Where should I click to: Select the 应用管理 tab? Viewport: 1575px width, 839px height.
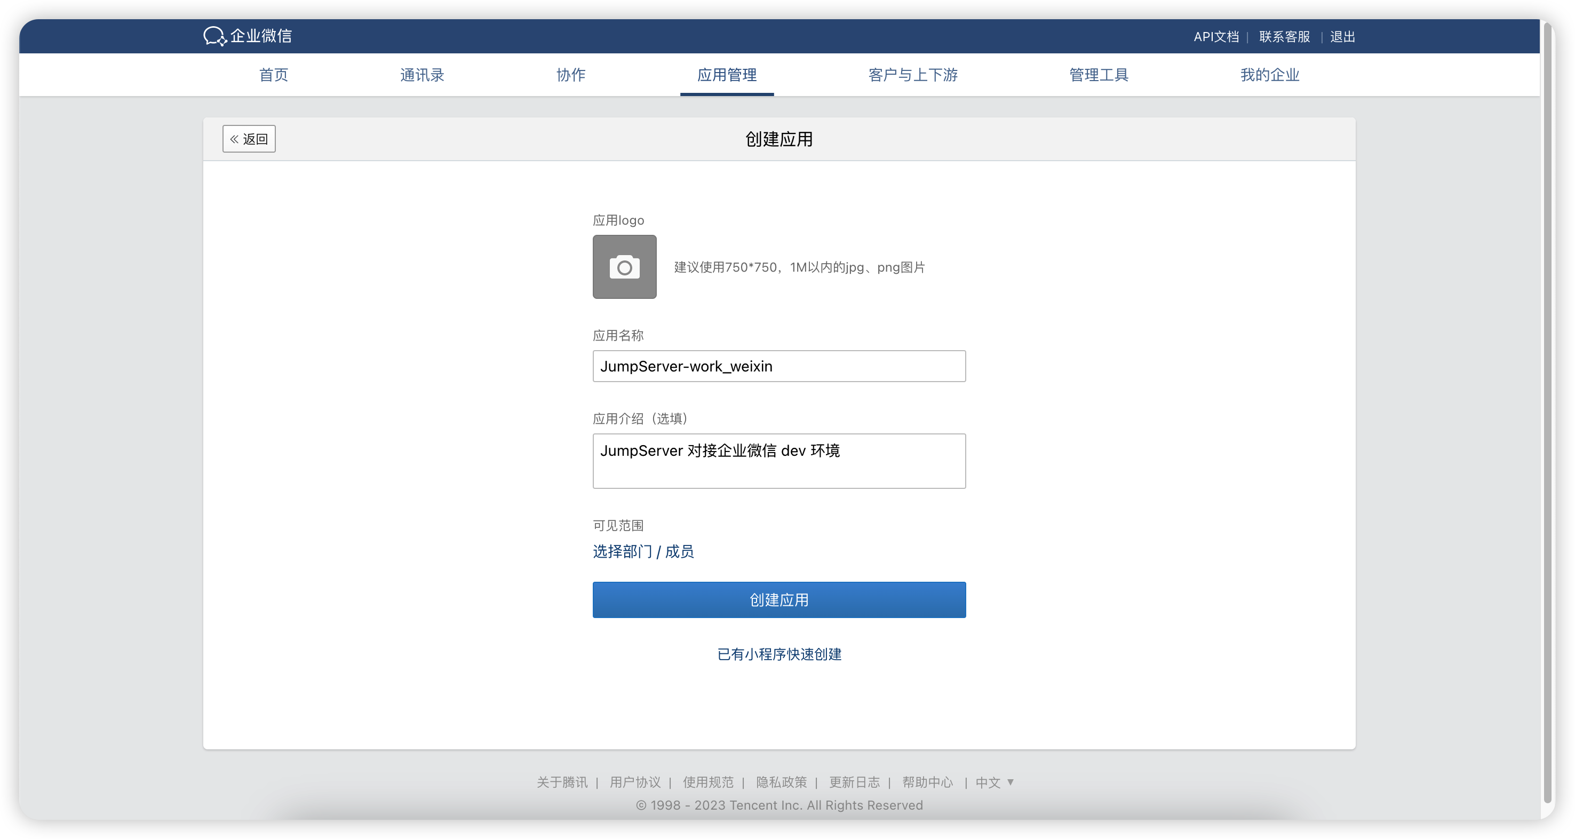coord(727,75)
